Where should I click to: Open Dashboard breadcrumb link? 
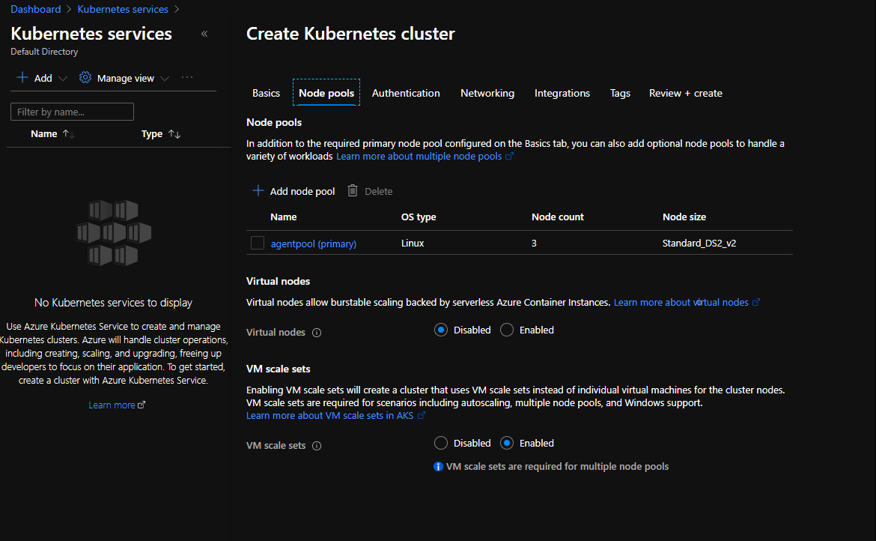[x=36, y=10]
